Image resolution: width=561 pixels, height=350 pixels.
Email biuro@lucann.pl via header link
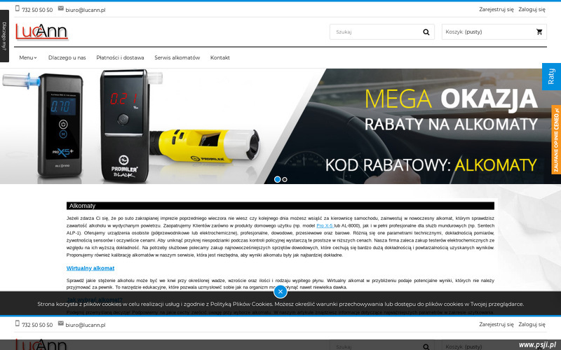86,10
